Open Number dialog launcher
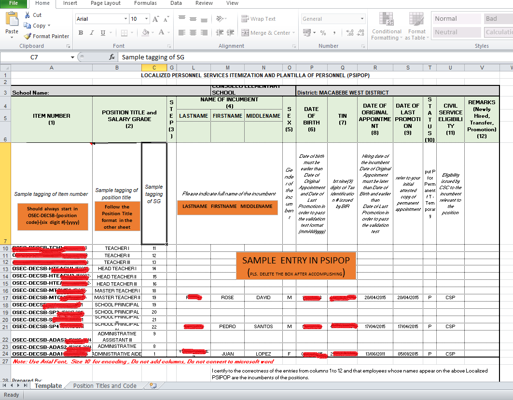 tap(363, 46)
